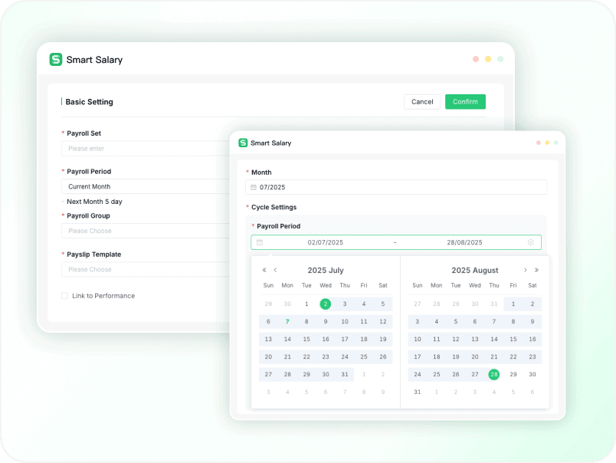Image resolution: width=616 pixels, height=463 pixels.
Task: Clear the payroll period date range
Action: [531, 242]
